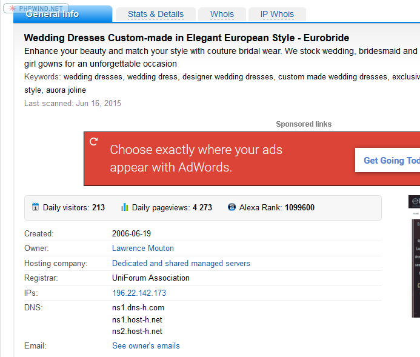Viewport: 420px width, 357px height.
Task: Go to the IP Whois tab
Action: 277,15
